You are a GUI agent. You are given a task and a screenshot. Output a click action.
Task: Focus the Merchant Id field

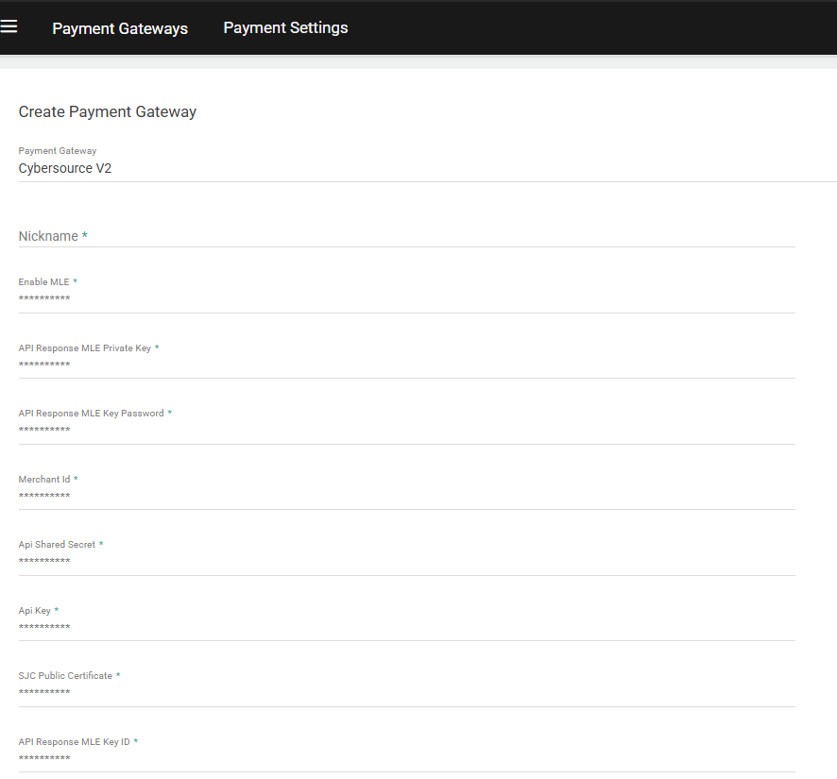click(407, 496)
